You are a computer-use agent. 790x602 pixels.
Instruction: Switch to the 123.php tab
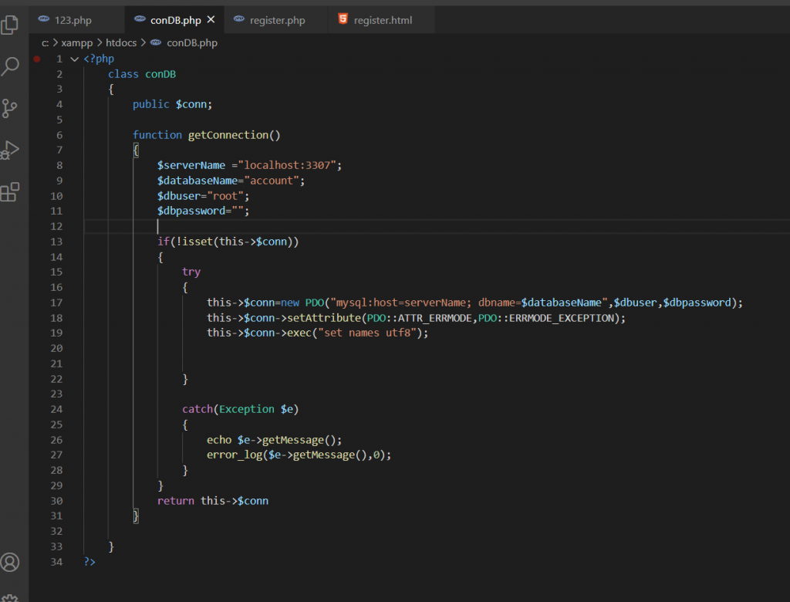(73, 20)
